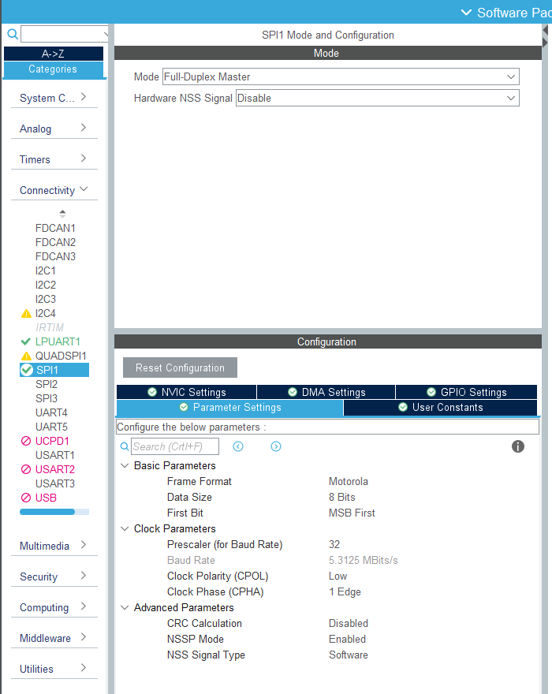The height and width of the screenshot is (694, 552).
Task: Click the I2C4 warning triangle icon
Action: pyautogui.click(x=26, y=313)
